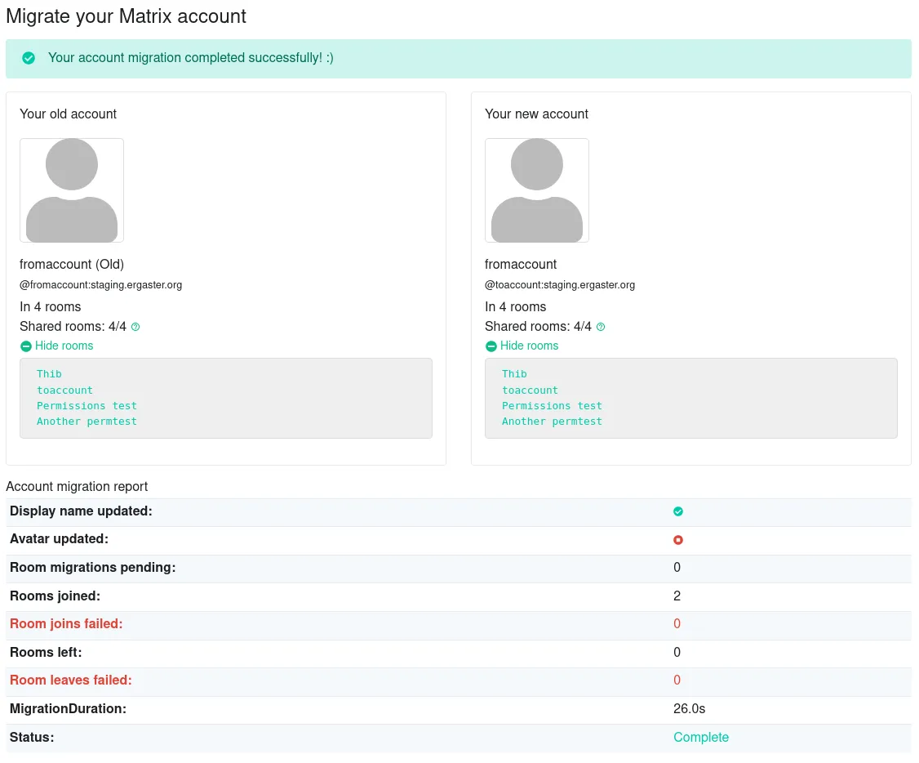This screenshot has height=763, width=919.
Task: Click the red 0 for Room joins failed
Action: click(677, 623)
